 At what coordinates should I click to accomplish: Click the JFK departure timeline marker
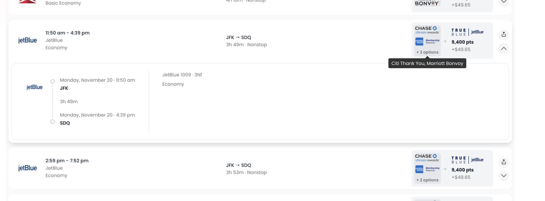[x=53, y=81]
